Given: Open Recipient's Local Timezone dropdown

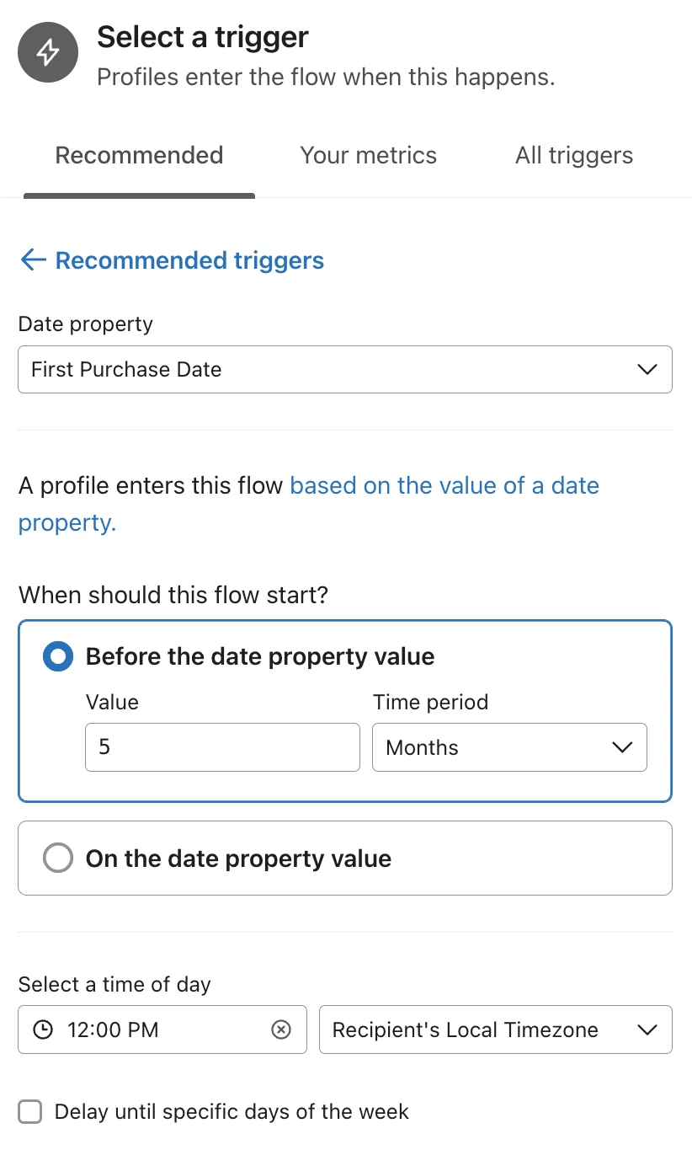Looking at the screenshot, I should tap(496, 1030).
